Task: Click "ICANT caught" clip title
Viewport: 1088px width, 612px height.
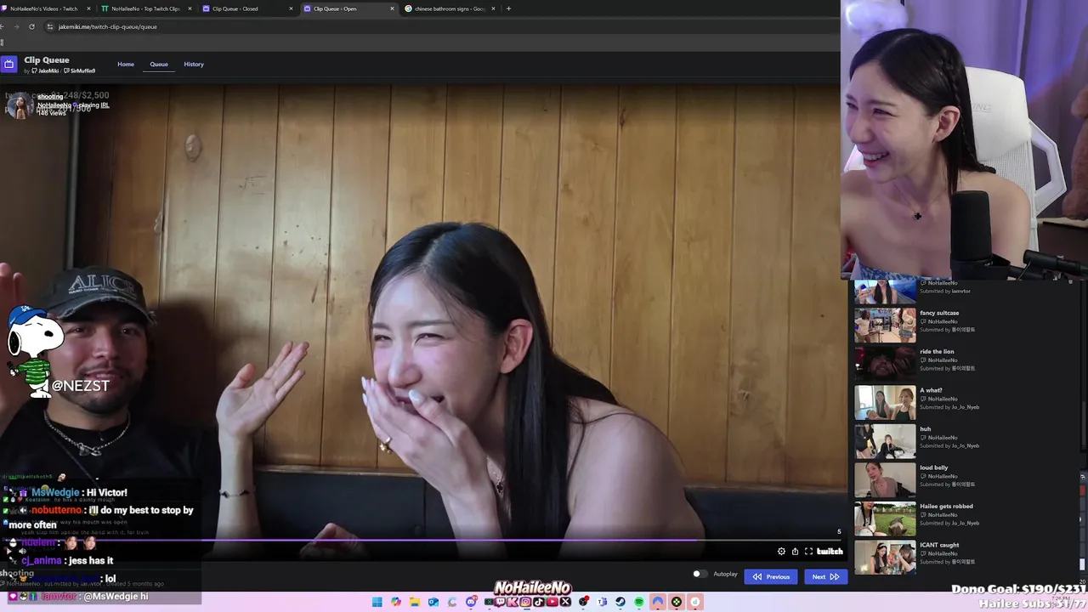Action: tap(939, 545)
